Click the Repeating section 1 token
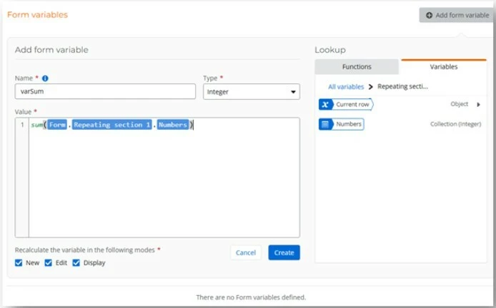Image resolution: width=496 pixels, height=308 pixels. click(x=112, y=125)
